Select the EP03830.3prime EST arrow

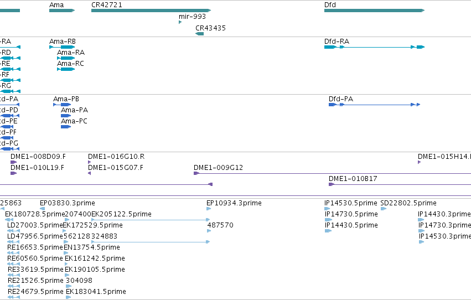43,209
